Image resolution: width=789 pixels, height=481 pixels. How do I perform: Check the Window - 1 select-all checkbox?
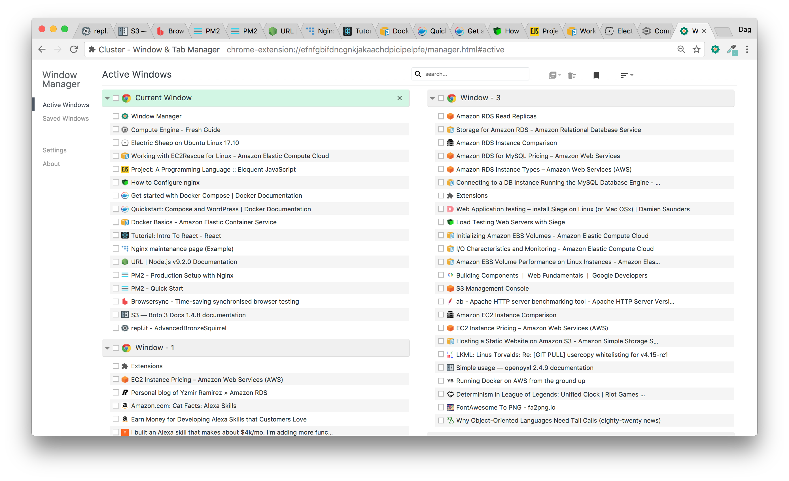(116, 348)
